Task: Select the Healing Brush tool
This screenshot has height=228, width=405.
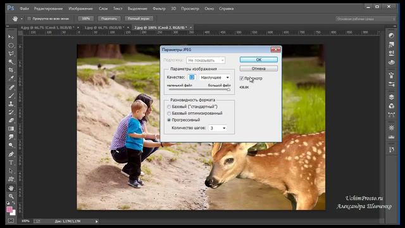Action: tap(11, 87)
